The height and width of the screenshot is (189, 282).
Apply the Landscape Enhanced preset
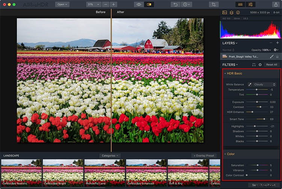pos(146,173)
